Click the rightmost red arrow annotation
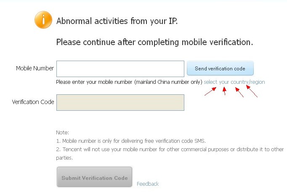Image resolution: width=287 pixels, height=195 pixels. pyautogui.click(x=252, y=91)
